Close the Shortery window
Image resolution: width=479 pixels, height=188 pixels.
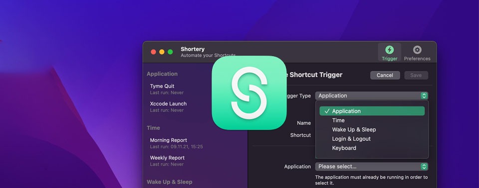[x=153, y=52]
